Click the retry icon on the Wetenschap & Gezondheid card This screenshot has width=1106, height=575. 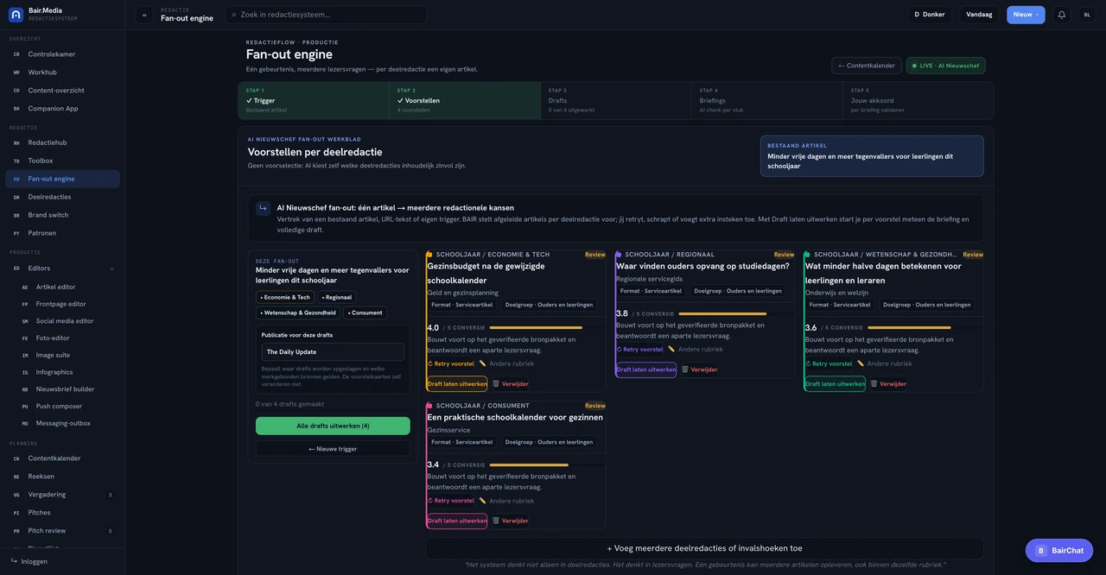pyautogui.click(x=808, y=363)
